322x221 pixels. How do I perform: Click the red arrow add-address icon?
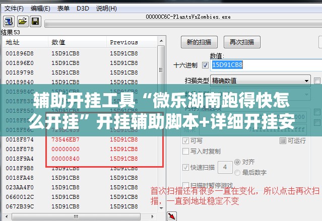172,216
